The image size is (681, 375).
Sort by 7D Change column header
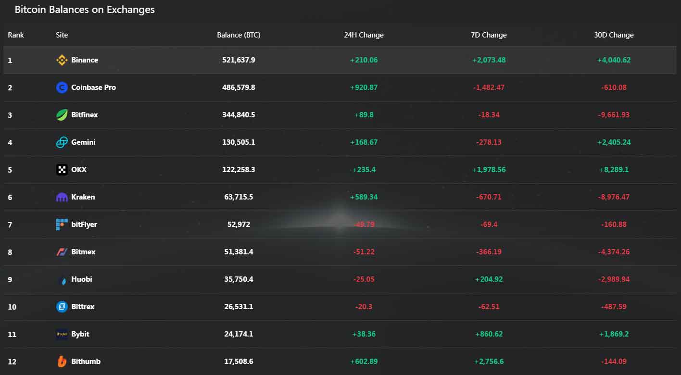coord(489,35)
